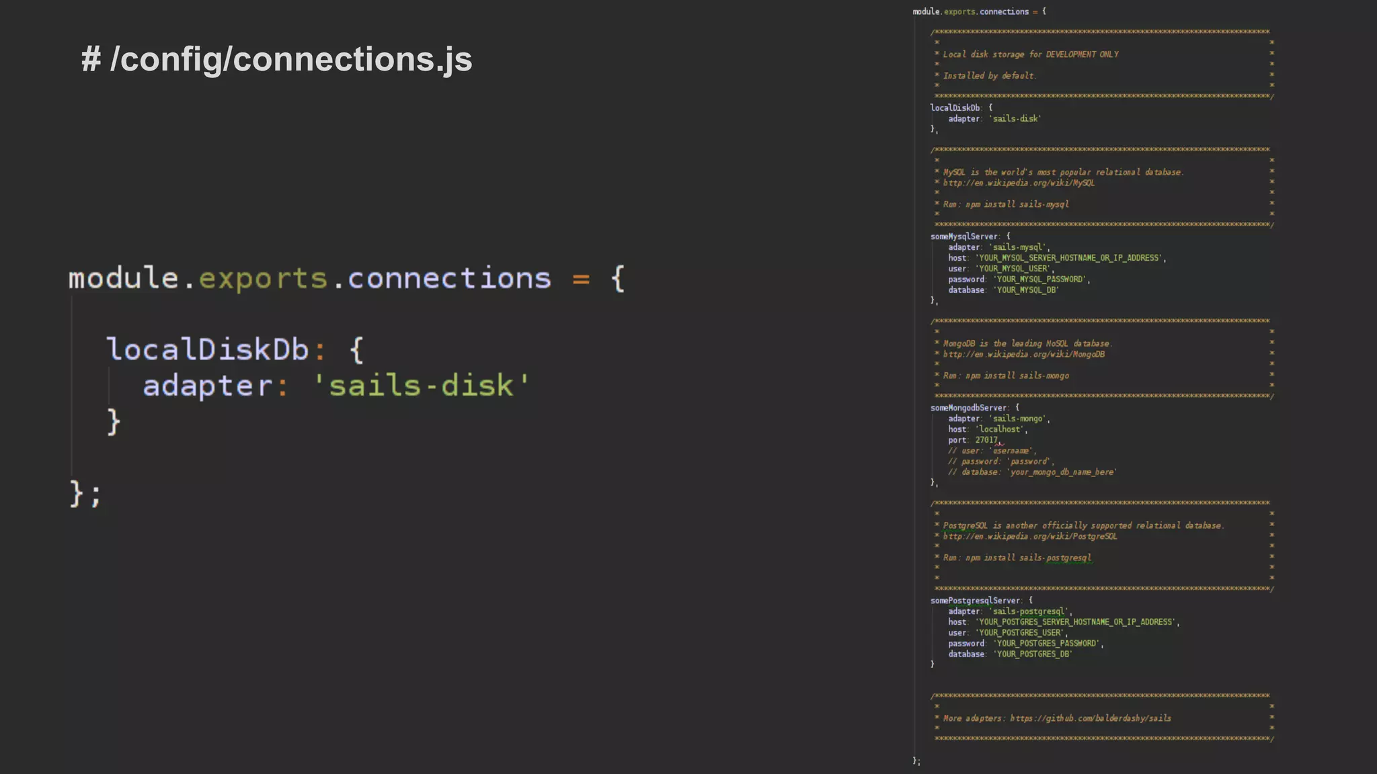Image resolution: width=1377 pixels, height=774 pixels.
Task: Click the wikipedia.org/wiki/MySQL URL comment
Action: click(x=1019, y=183)
